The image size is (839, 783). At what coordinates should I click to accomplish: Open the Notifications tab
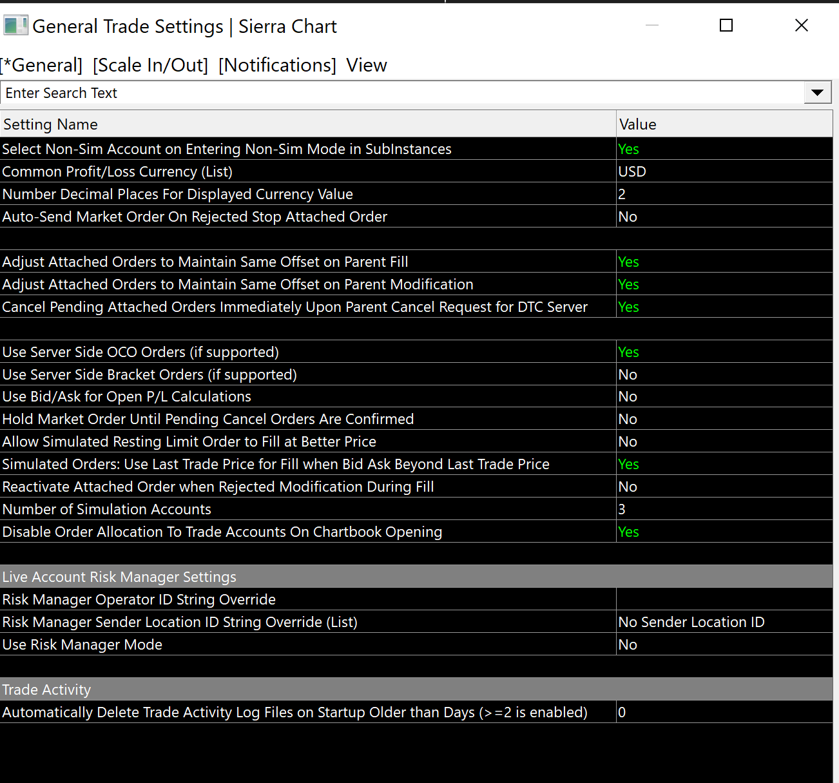(x=277, y=65)
